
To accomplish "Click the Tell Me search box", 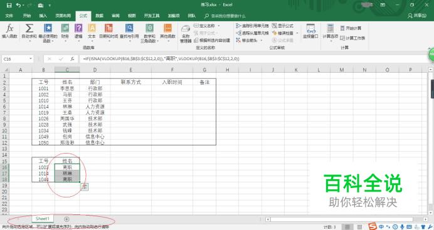I will pyautogui.click(x=225, y=16).
